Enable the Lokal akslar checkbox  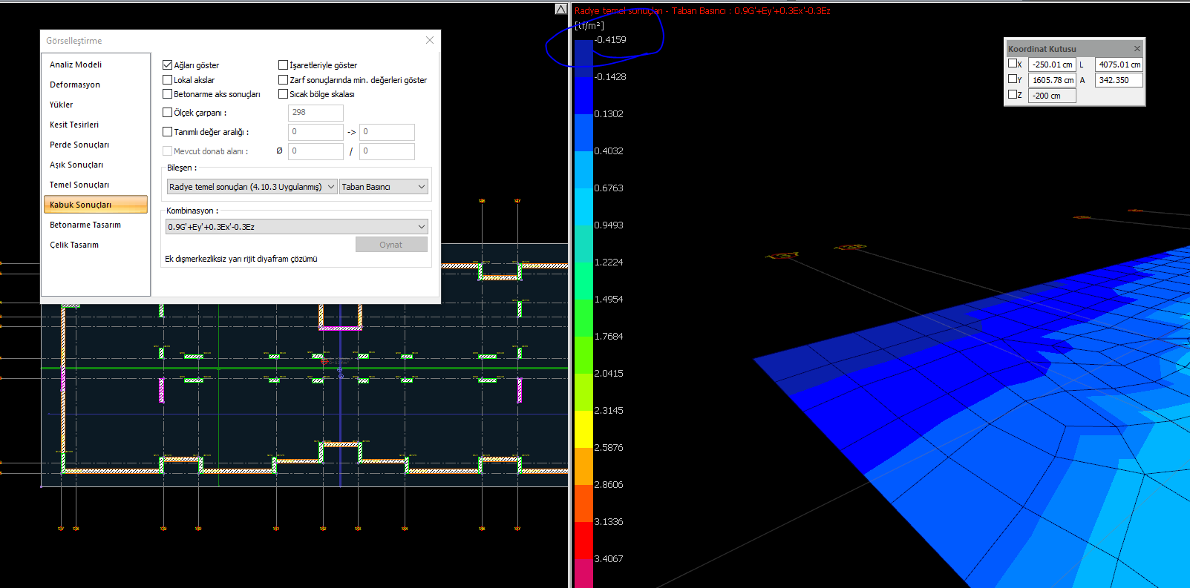[168, 80]
